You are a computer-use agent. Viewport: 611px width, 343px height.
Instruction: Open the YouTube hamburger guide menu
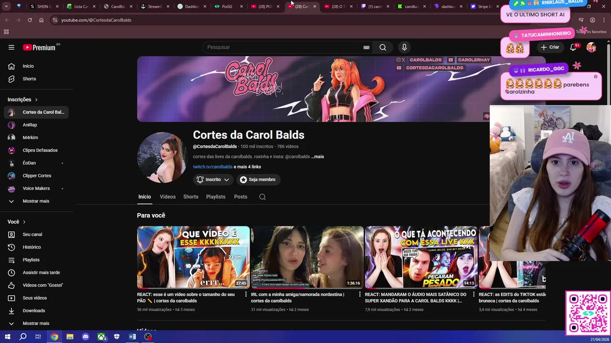click(x=11, y=47)
